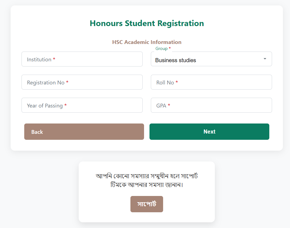
Task: Click the red asterisk beside Institution
Action: pyautogui.click(x=54, y=59)
